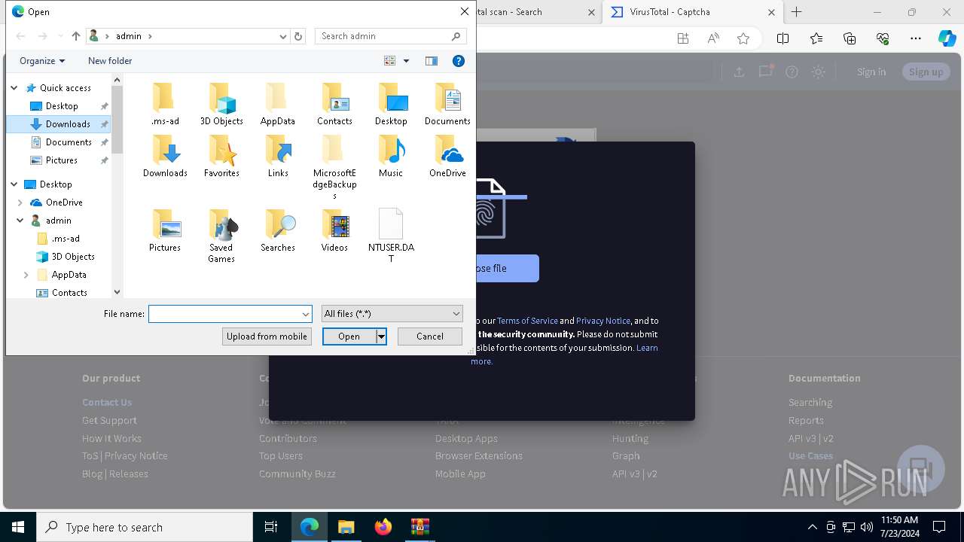Open Task View on the taskbar

[x=271, y=527]
